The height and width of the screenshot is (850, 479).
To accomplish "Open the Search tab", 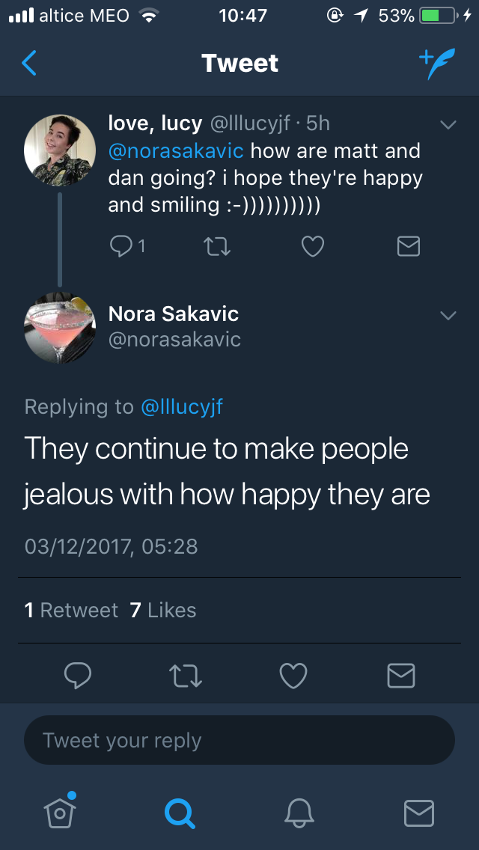I will (180, 811).
